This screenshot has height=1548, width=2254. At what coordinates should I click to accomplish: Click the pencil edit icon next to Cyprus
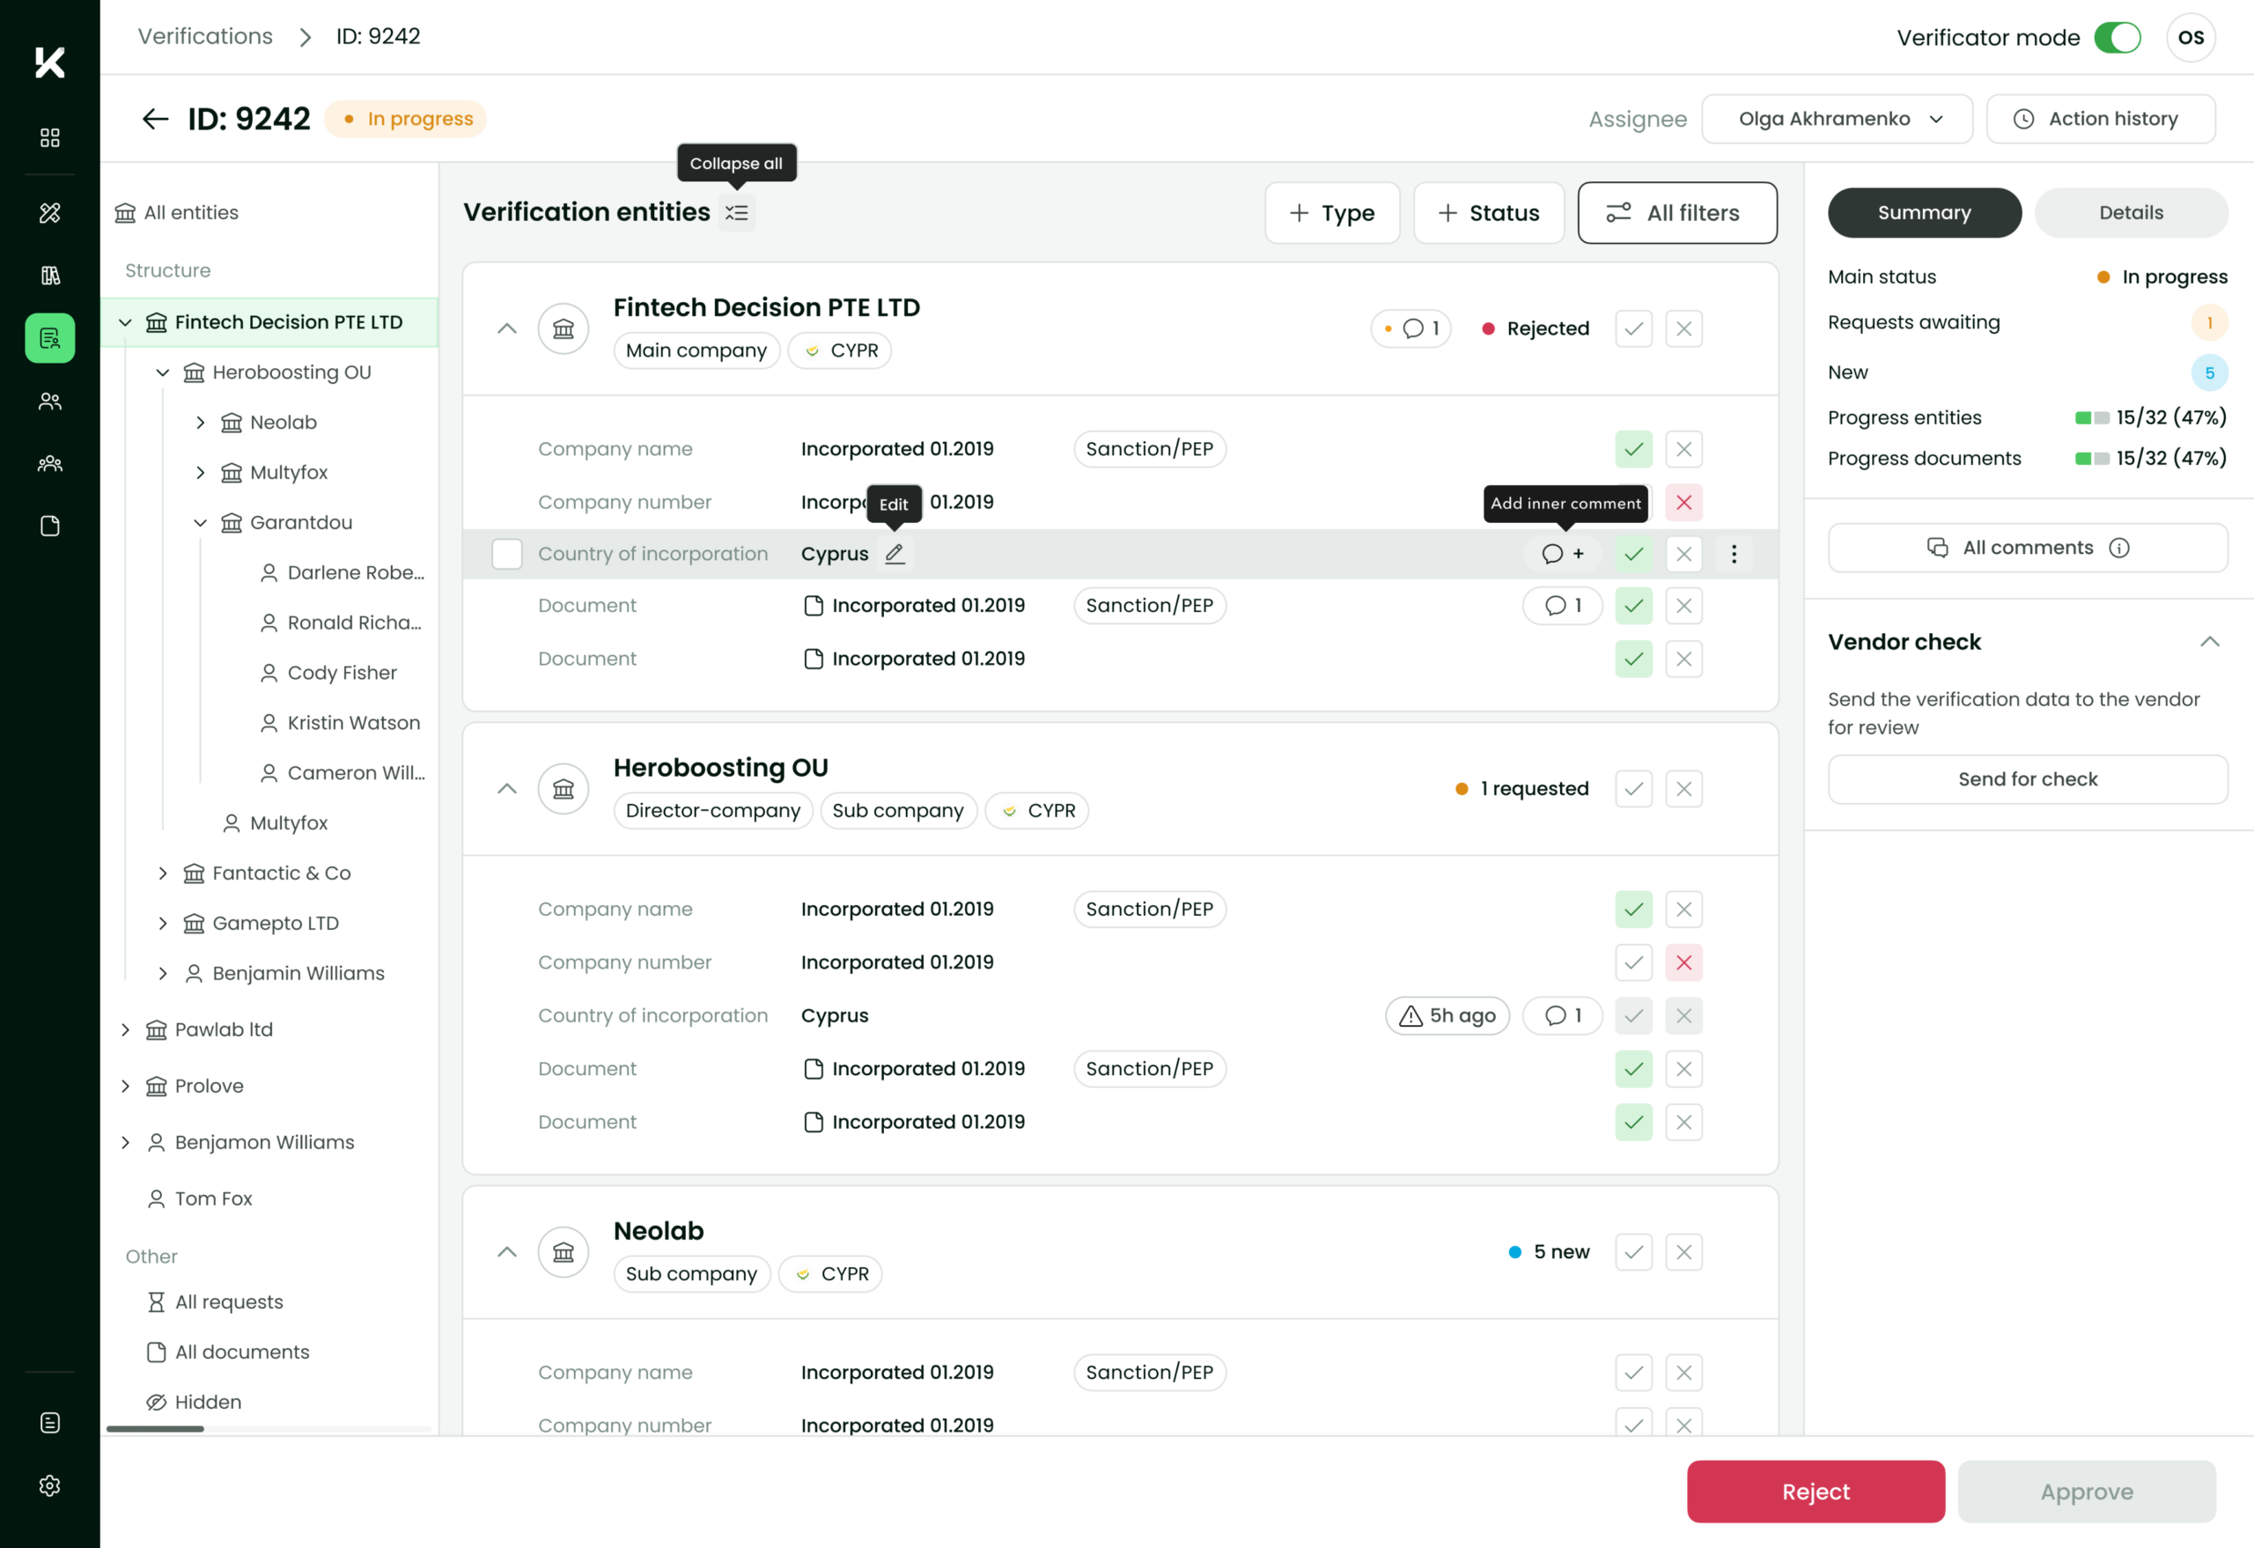[x=895, y=554]
